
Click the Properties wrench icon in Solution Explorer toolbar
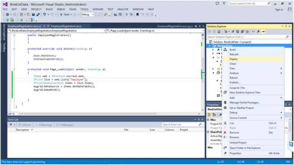pos(258,32)
